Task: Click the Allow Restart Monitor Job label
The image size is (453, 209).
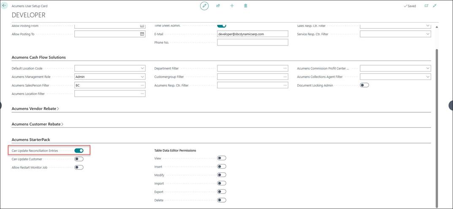Action: [29, 167]
